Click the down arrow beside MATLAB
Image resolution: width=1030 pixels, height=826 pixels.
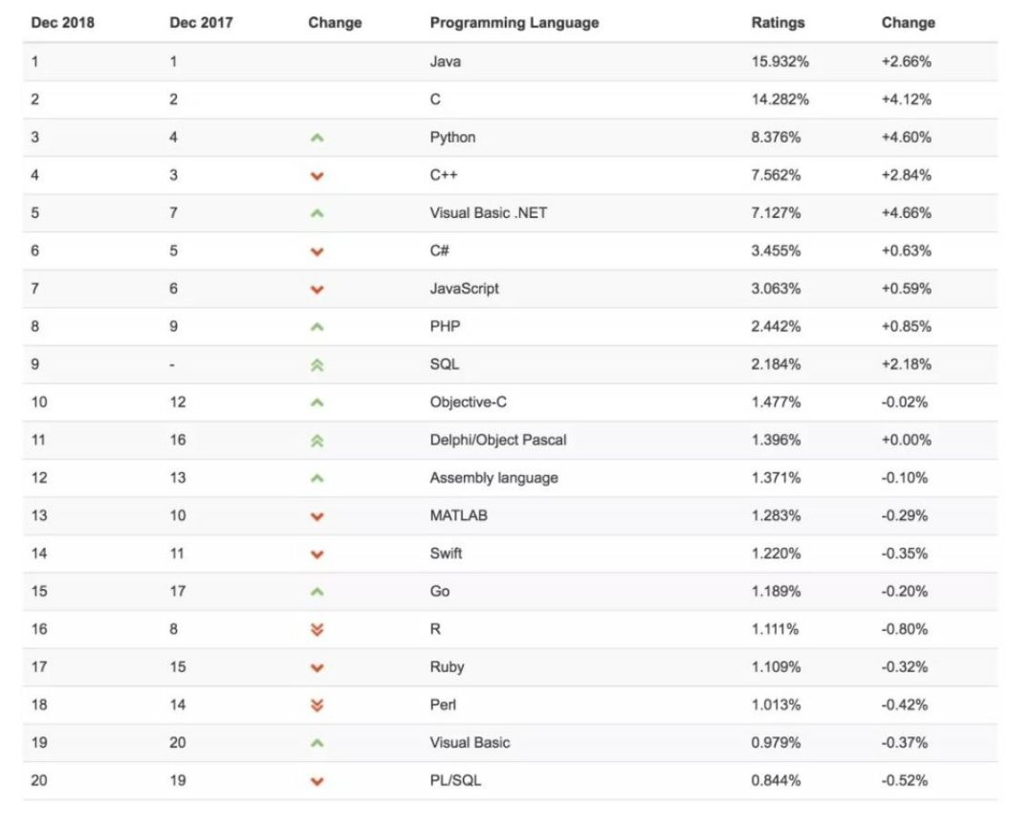point(318,516)
